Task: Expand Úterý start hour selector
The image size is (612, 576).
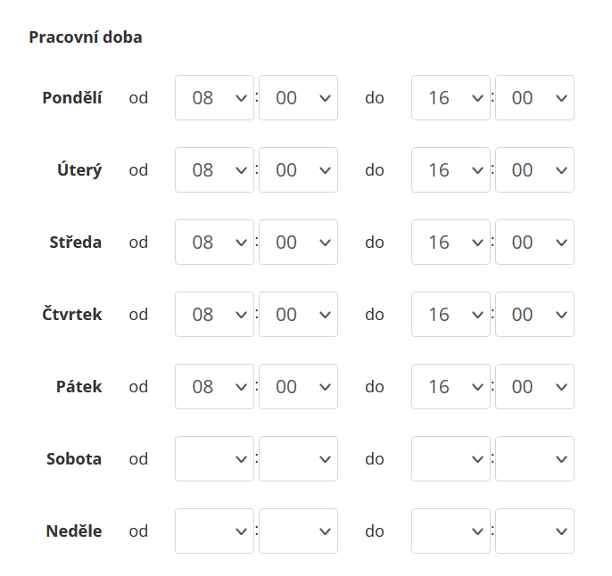Action: [x=214, y=170]
